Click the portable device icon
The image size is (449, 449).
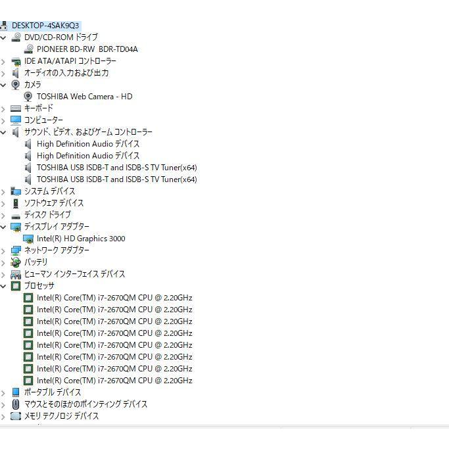coord(16,392)
